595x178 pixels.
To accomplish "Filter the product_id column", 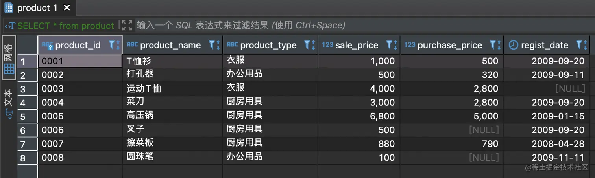I will 111,45.
